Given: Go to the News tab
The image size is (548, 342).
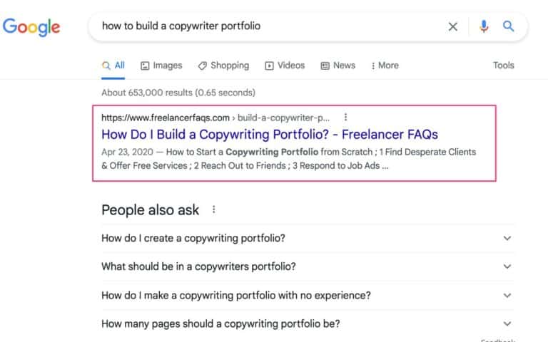Looking at the screenshot, I should (x=338, y=66).
